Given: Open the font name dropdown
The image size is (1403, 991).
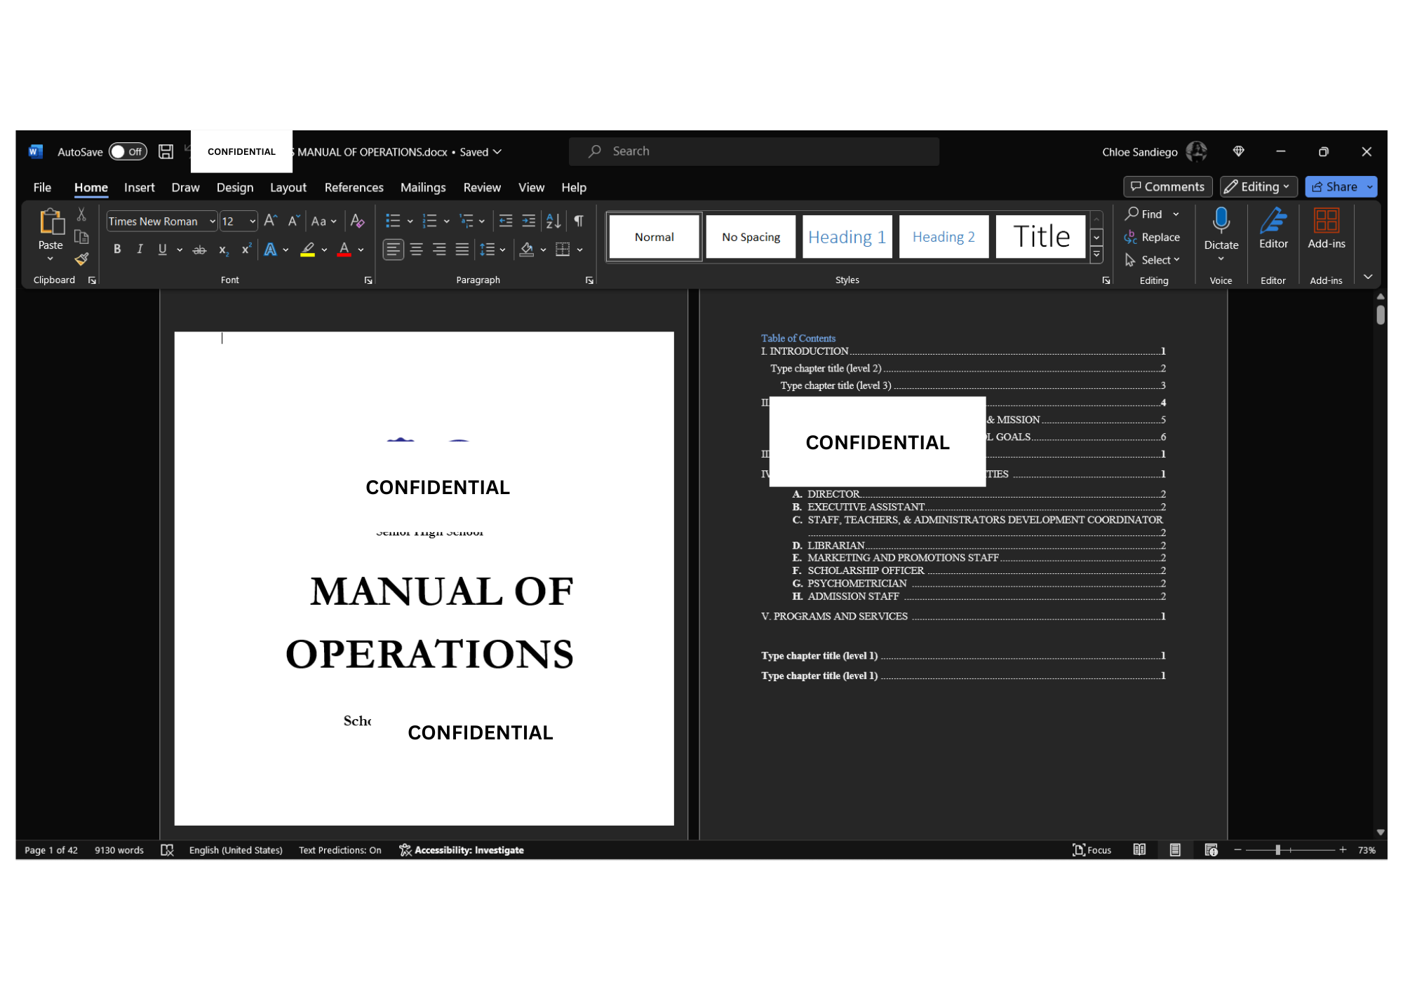Looking at the screenshot, I should point(212,221).
